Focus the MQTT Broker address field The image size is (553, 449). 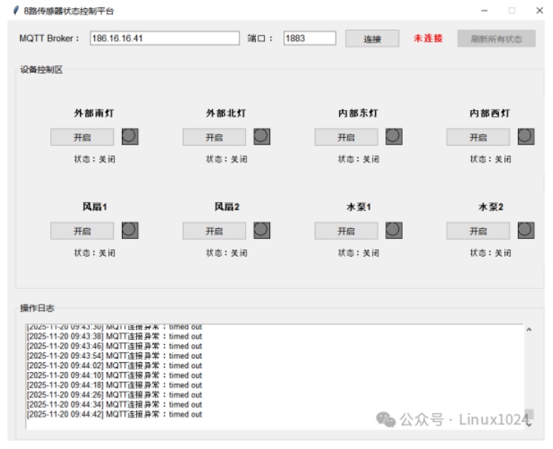coord(163,39)
